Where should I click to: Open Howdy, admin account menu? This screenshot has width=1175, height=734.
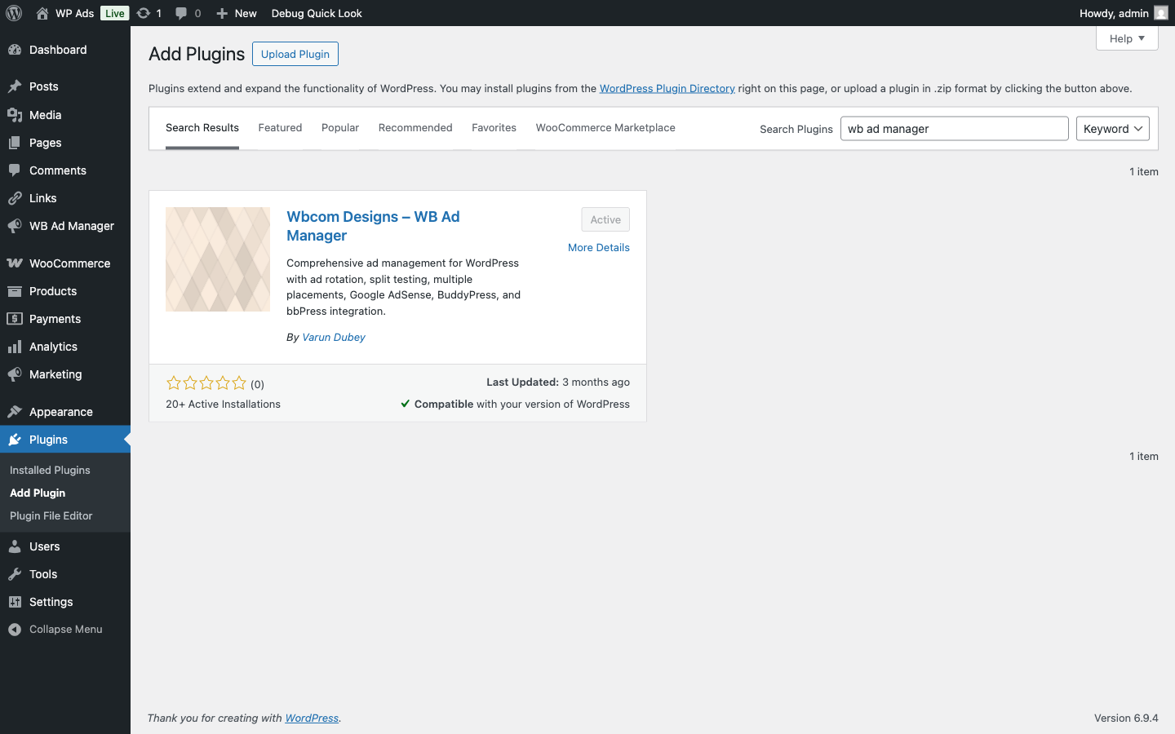coord(1124,13)
